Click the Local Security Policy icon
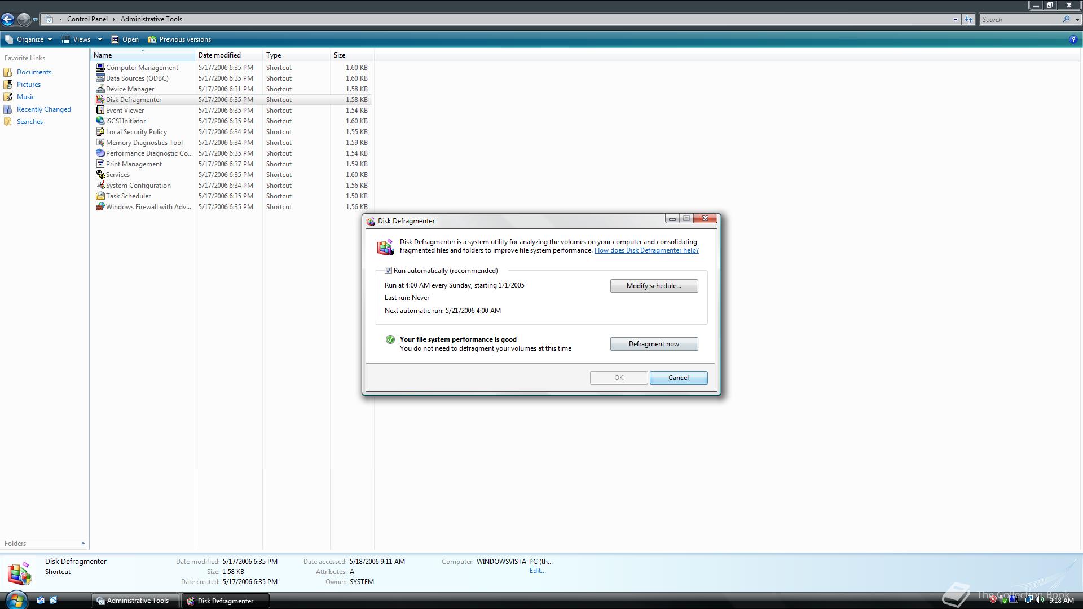 point(100,131)
